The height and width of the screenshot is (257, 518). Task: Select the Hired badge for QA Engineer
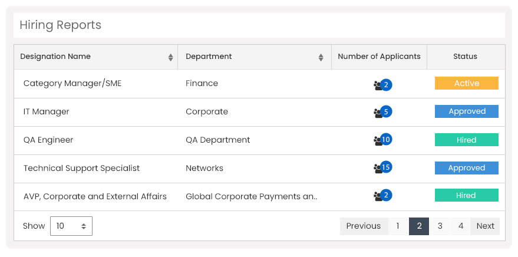(x=467, y=140)
